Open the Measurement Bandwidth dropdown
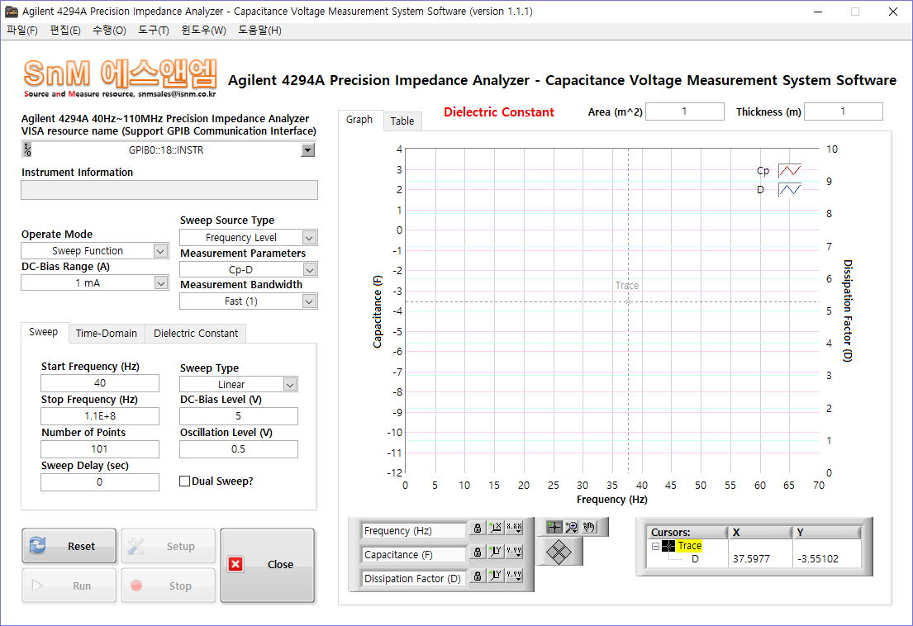This screenshot has height=626, width=913. pyautogui.click(x=309, y=301)
